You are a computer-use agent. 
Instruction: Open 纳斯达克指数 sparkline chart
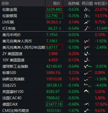(x=88, y=79)
